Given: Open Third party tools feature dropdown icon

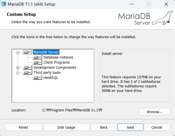Looking at the screenshot, I should [x=28, y=73].
